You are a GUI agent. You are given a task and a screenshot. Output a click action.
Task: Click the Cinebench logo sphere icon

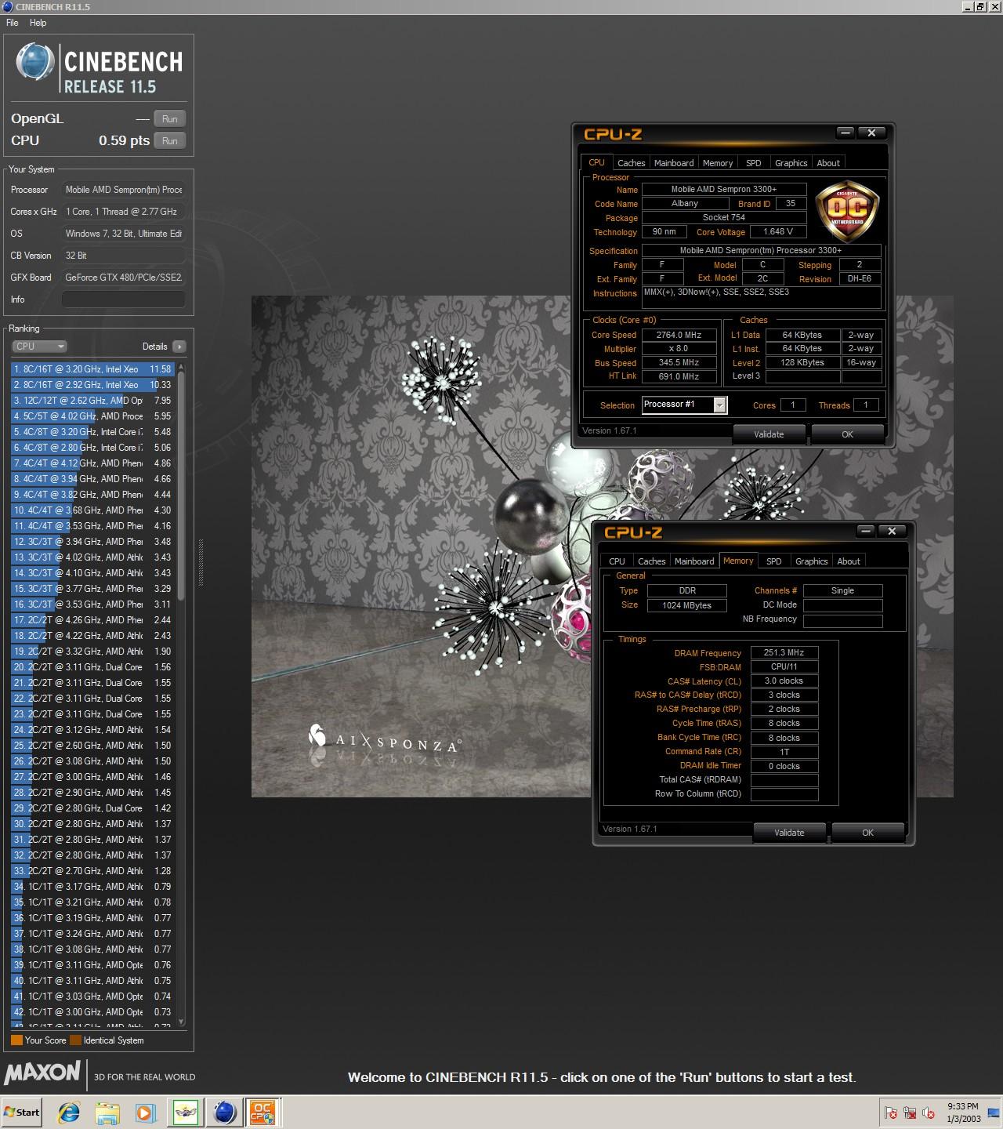click(35, 63)
